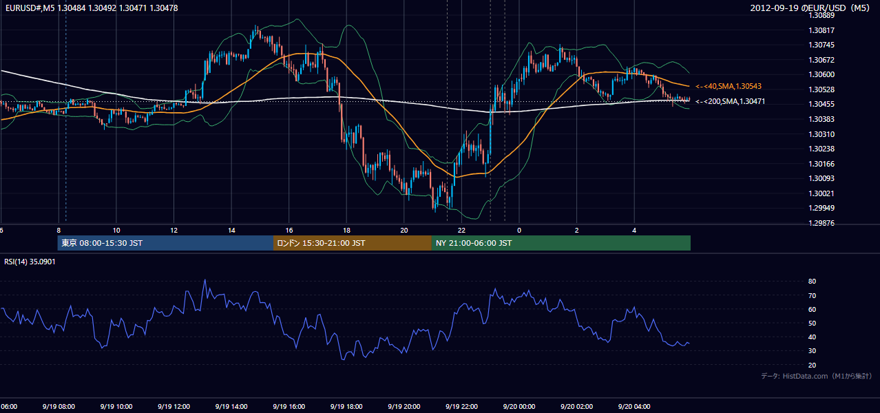Click price axis value 1.30817

point(821,30)
